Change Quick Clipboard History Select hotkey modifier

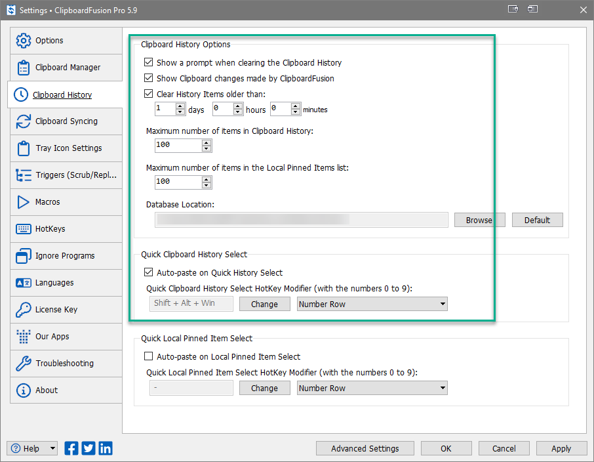[264, 304]
